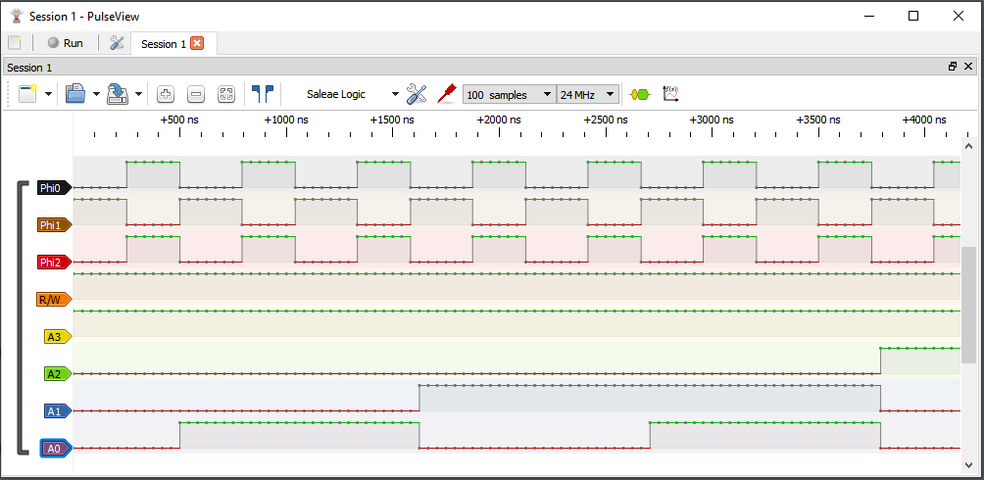Open the settings wrench icon beside Run

[117, 43]
